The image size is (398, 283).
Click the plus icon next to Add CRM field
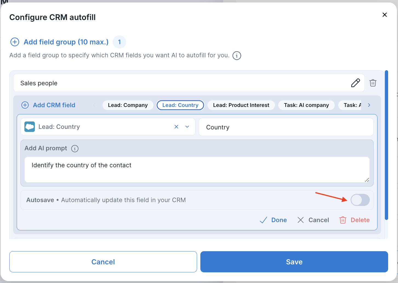coord(25,105)
